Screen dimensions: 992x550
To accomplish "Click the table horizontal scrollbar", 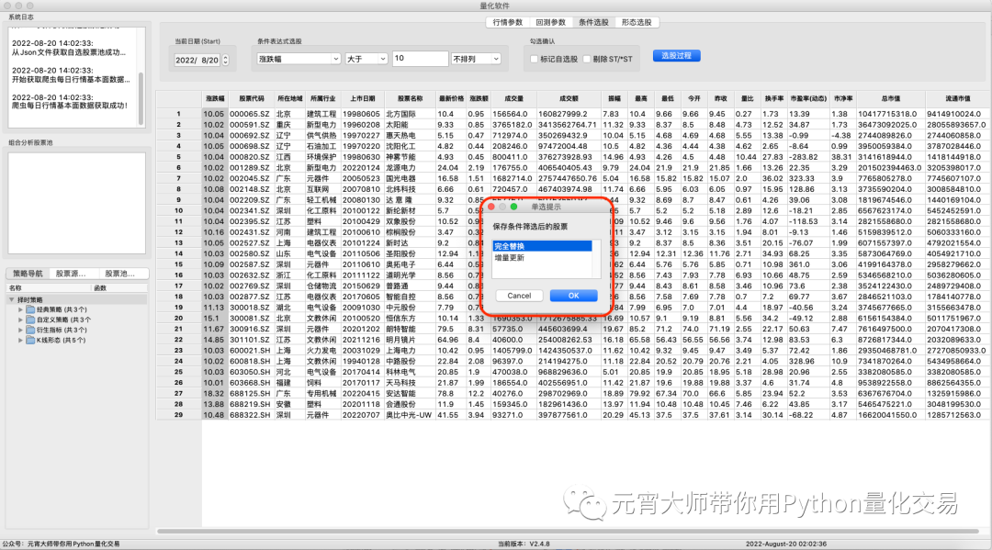I will tap(568, 531).
